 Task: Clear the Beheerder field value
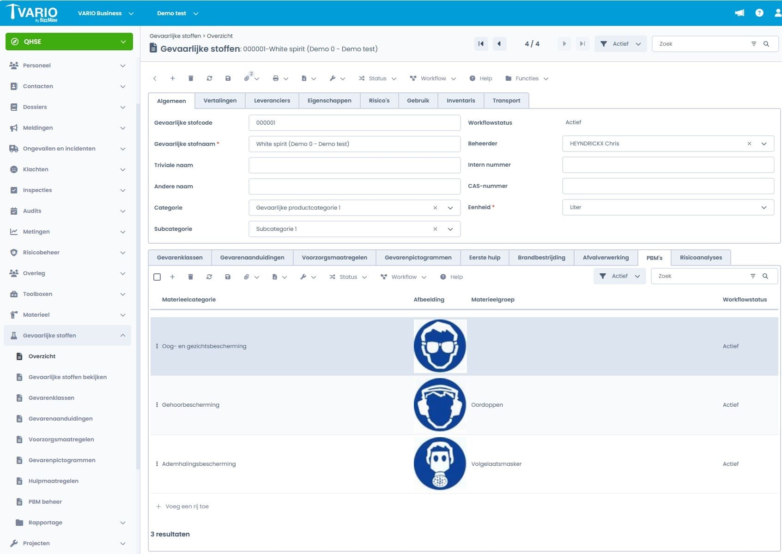pyautogui.click(x=749, y=144)
